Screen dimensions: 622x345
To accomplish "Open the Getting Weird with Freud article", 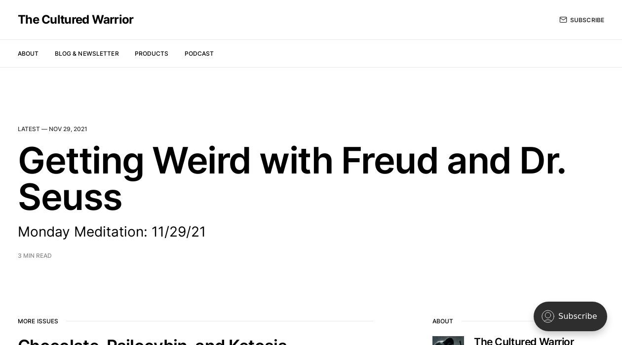I will pos(291,162).
